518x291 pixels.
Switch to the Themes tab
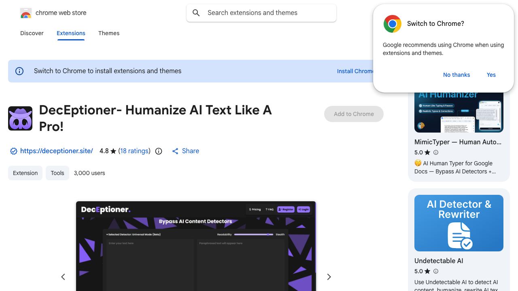click(109, 33)
